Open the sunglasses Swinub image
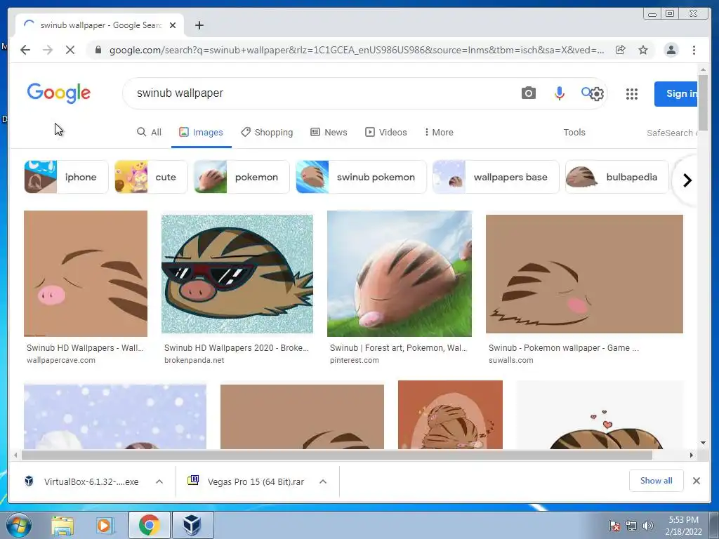 pos(237,274)
